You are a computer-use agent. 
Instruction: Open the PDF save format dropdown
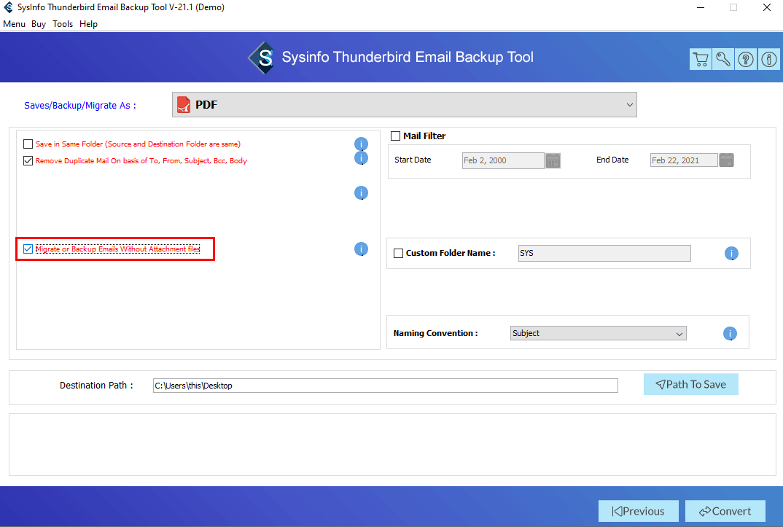405,105
